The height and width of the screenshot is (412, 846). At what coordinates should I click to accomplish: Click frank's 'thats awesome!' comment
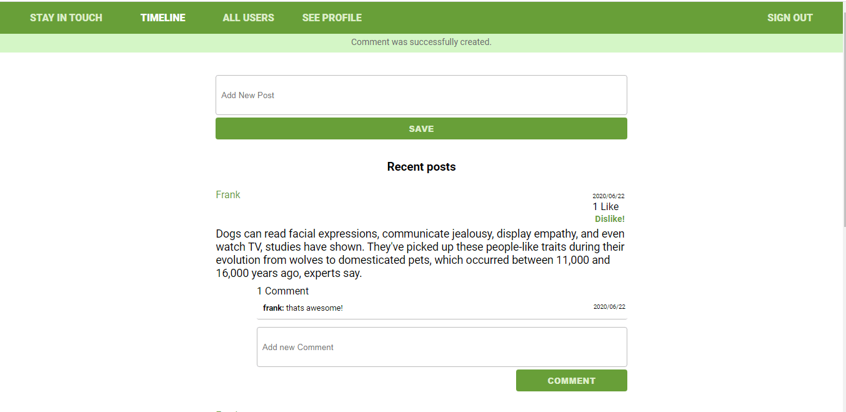click(303, 308)
